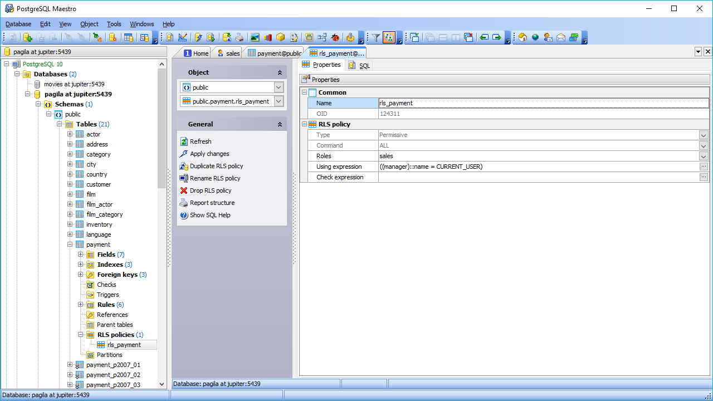Click the green left arrow toolbar icon
The width and height of the screenshot is (713, 401).
pos(484,37)
